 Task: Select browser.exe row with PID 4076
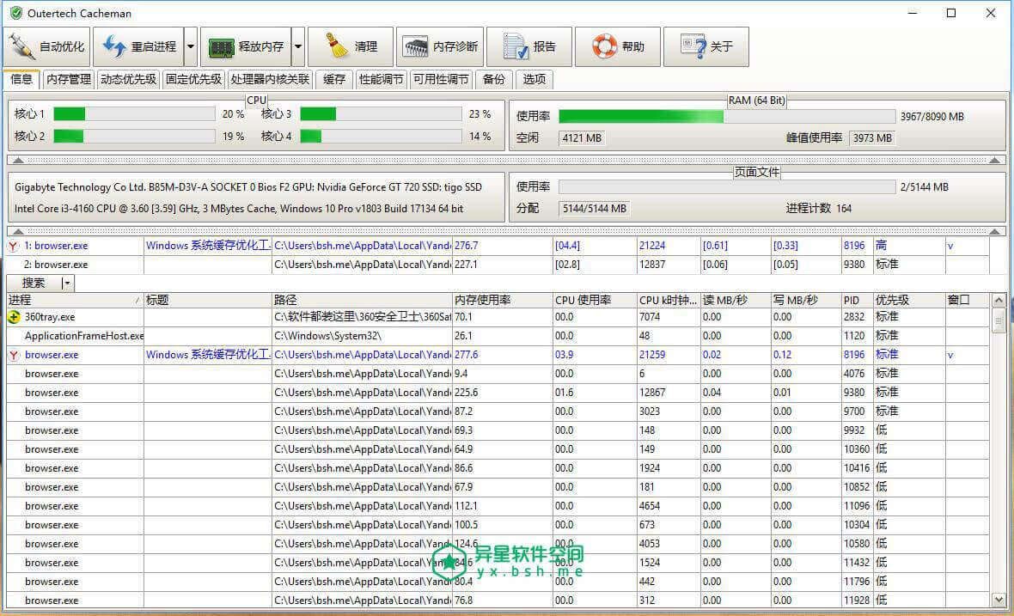point(498,374)
